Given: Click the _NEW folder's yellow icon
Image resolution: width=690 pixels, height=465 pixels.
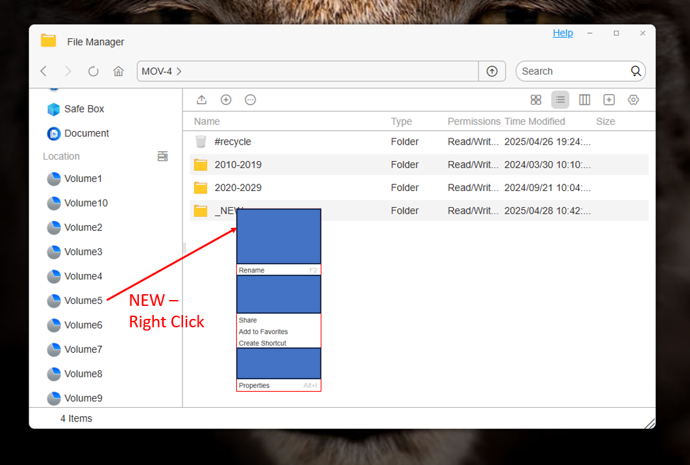Looking at the screenshot, I should 201,211.
